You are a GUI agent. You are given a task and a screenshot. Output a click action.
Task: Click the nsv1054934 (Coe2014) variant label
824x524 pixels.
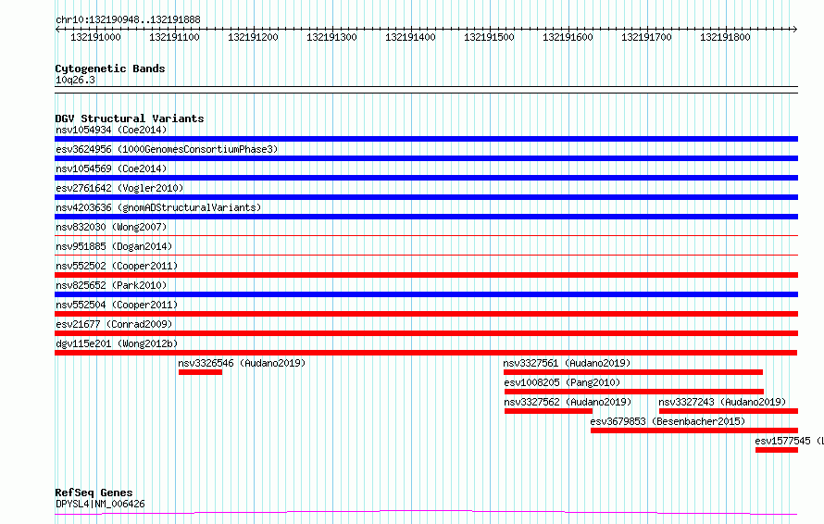111,130
